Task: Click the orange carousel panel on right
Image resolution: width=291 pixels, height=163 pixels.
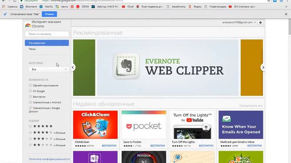Action: [251, 67]
